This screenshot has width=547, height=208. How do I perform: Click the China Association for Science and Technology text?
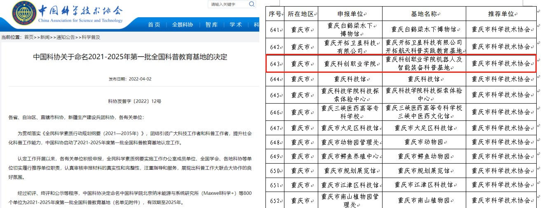(80, 21)
